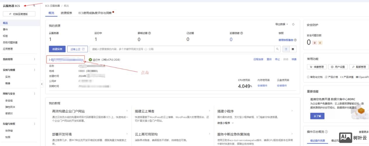This screenshot has width=369, height=146.
Task: Collapse the sidebar with the arrow handle
Action: coord(42,84)
